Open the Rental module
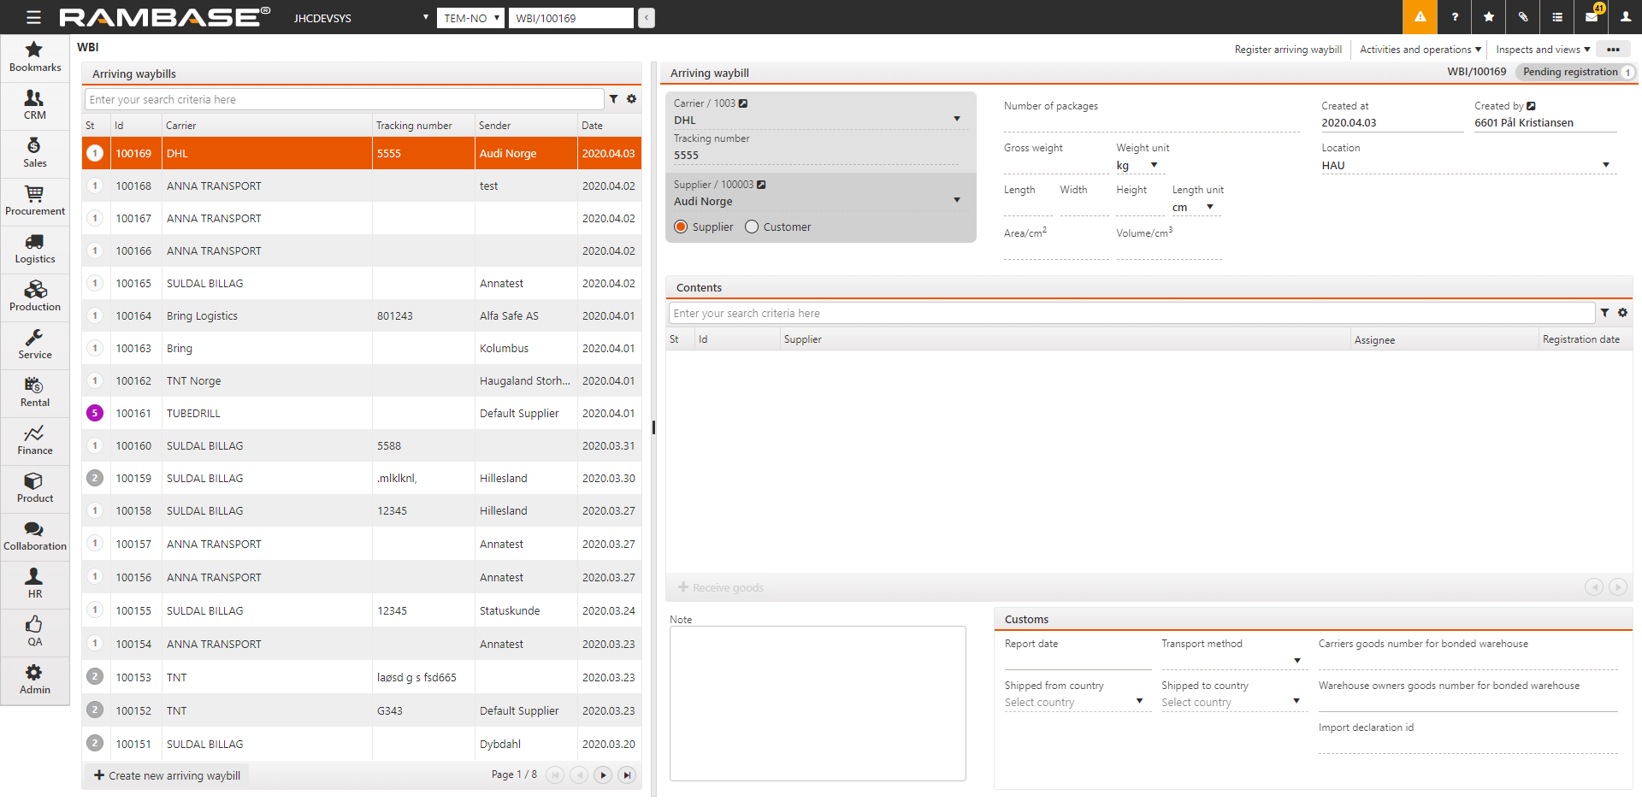The image size is (1642, 801). point(34,392)
